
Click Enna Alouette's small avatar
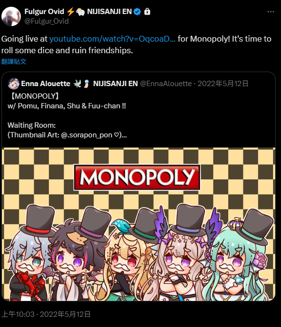click(x=14, y=84)
